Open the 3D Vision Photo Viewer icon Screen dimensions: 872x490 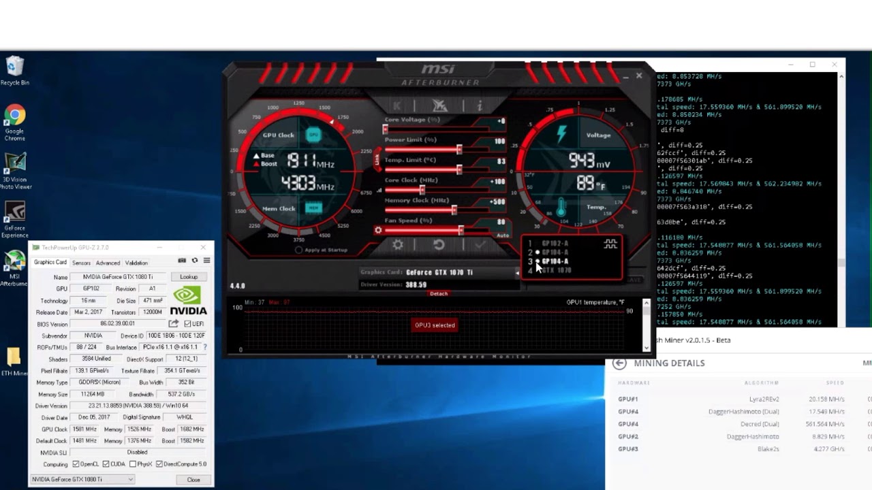(15, 171)
